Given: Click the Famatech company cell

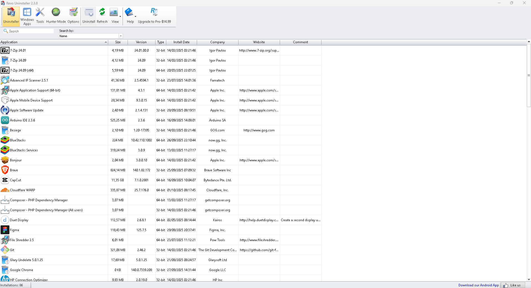Looking at the screenshot, I should (x=217, y=80).
